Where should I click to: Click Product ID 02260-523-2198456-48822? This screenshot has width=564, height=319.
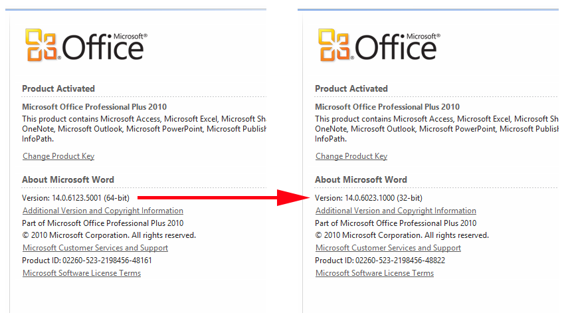[x=380, y=261]
